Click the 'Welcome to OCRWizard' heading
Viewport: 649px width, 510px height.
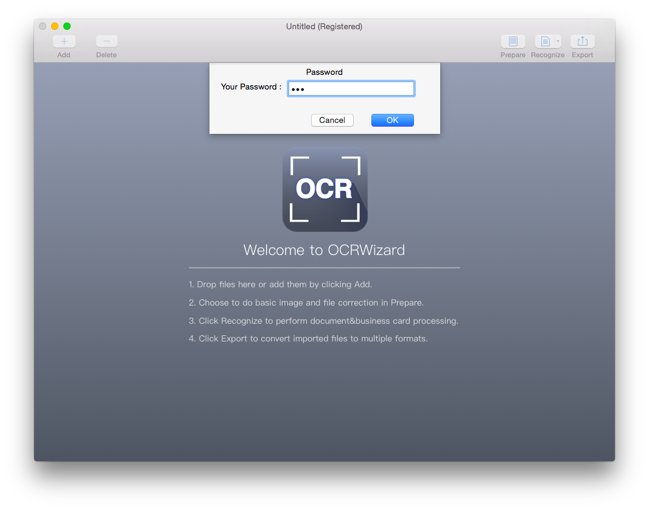coord(324,250)
